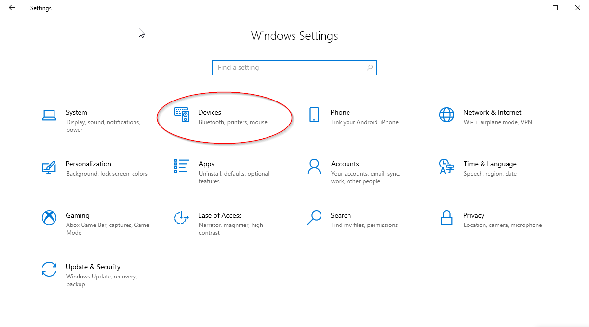Viewport: 589px width, 327px height.
Task: Open the Apps label
Action: coord(206,164)
